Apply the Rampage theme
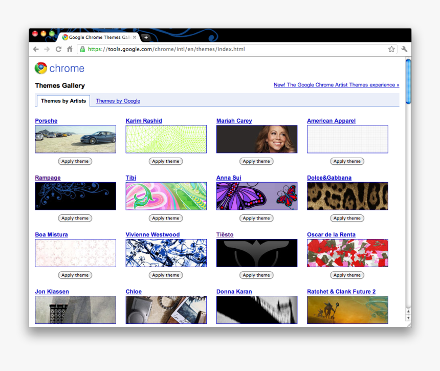The image size is (440, 371). 75,218
